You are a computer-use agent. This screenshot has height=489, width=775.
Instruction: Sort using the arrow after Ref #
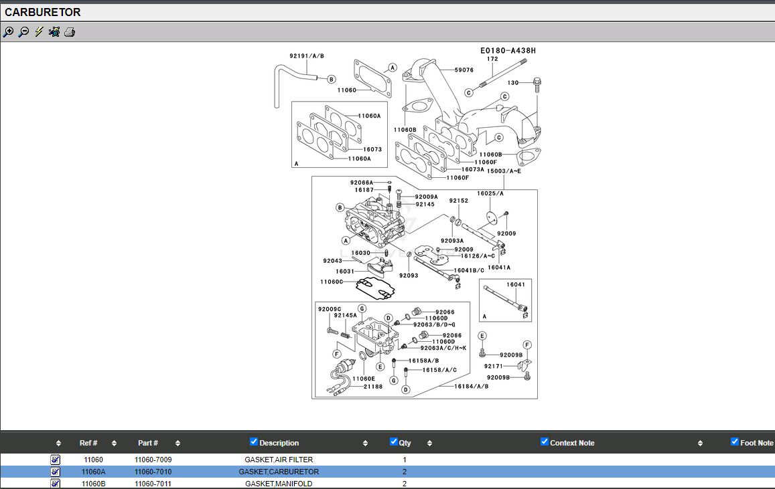click(114, 443)
